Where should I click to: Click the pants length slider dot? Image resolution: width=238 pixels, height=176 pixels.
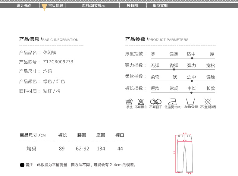191,93
